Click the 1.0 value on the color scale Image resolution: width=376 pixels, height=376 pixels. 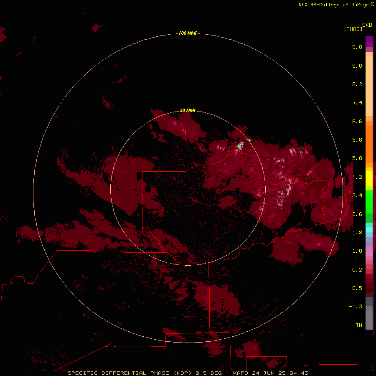coord(357,251)
